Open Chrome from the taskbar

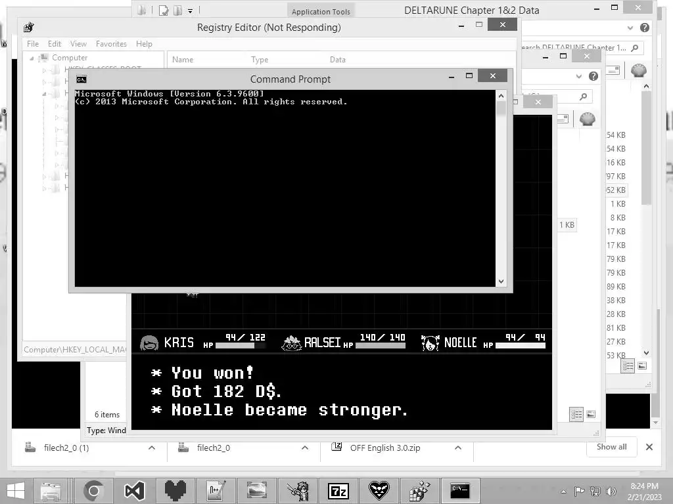93,491
